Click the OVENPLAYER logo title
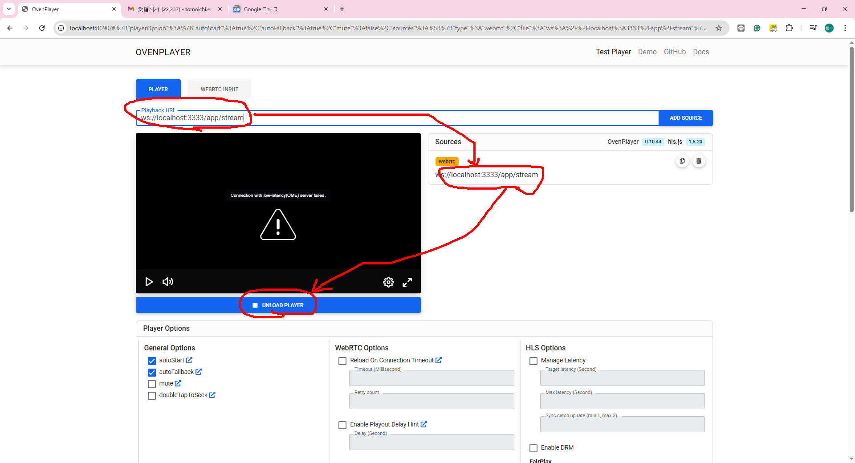 tap(163, 52)
